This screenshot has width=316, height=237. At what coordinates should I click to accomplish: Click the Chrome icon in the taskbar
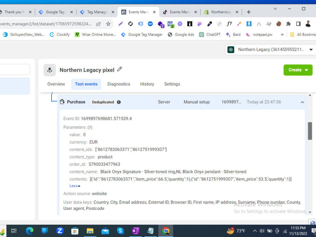[166, 231]
